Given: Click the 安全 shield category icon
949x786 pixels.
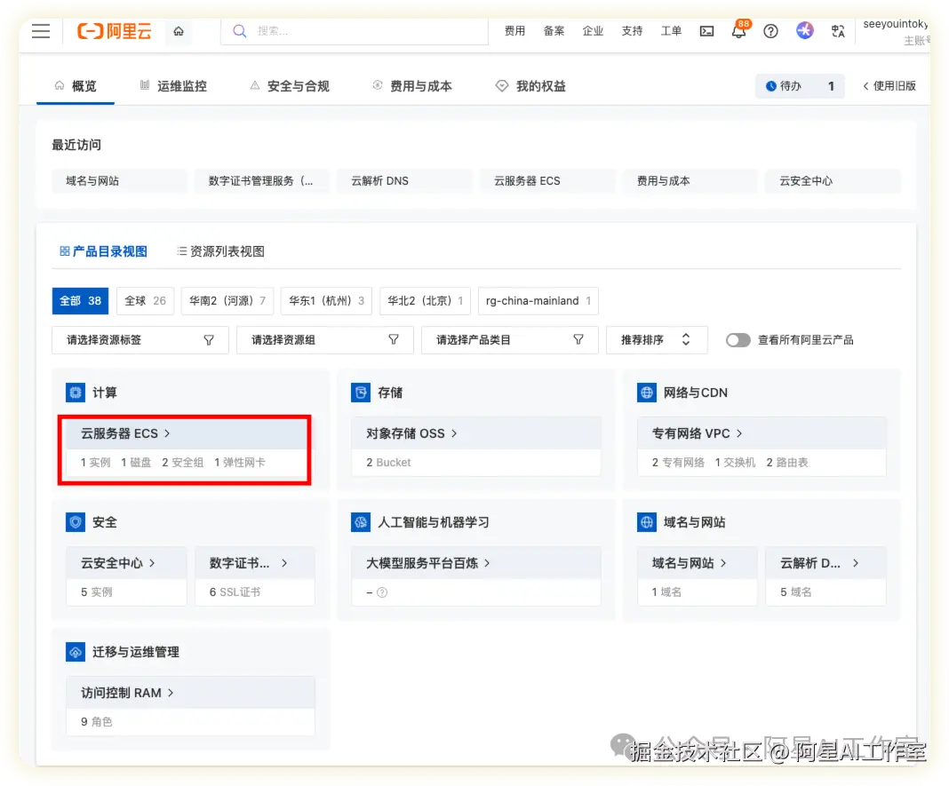Looking at the screenshot, I should pos(76,522).
